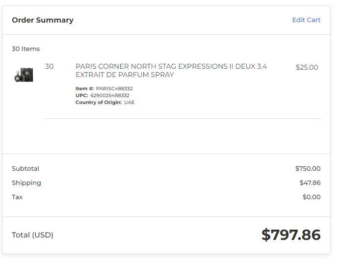Click the UPC label

point(82,96)
